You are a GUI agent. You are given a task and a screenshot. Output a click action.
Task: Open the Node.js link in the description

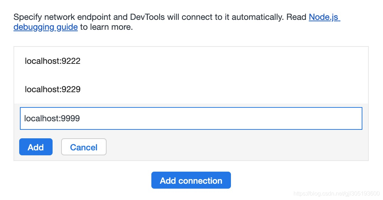pos(324,17)
